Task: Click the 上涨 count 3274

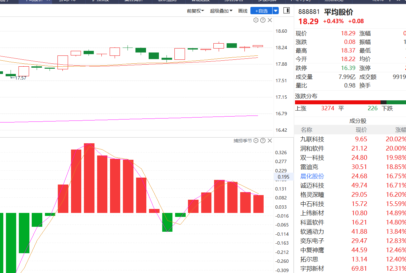Action: click(328, 108)
